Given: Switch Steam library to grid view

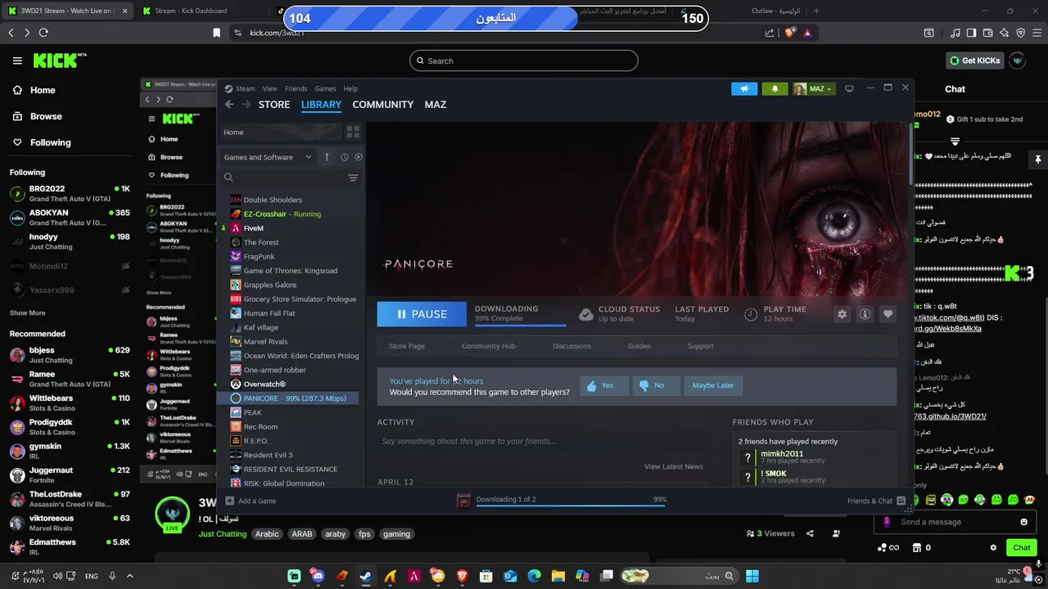Looking at the screenshot, I should point(353,132).
